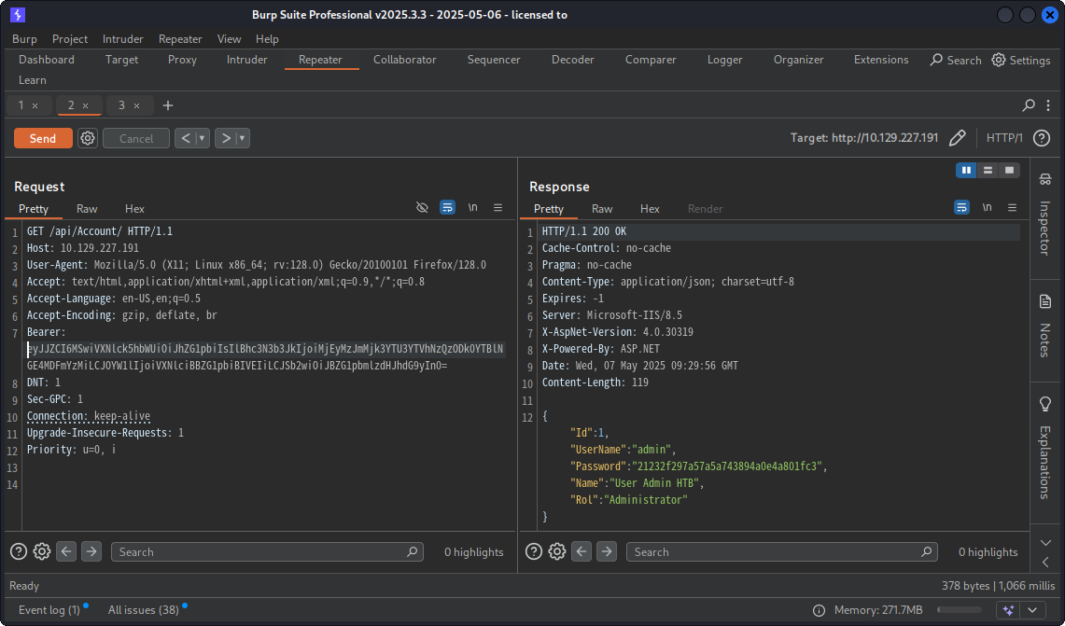This screenshot has height=626, width=1065.
Task: Open the Repeater send settings gear
Action: 88,138
